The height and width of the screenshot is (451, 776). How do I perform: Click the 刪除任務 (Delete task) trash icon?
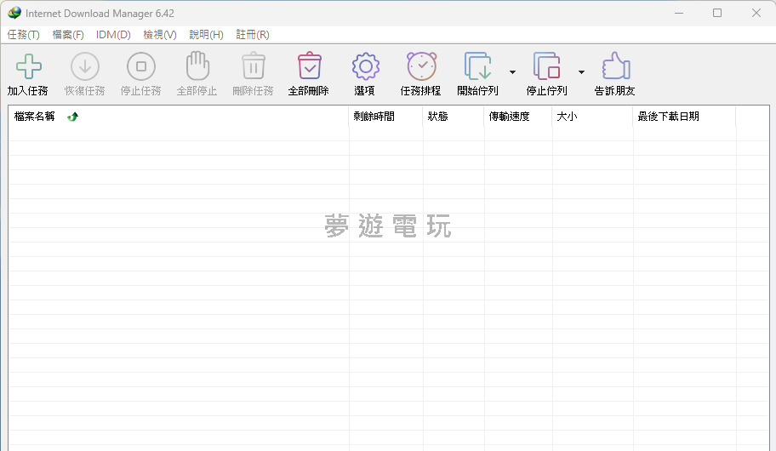253,66
